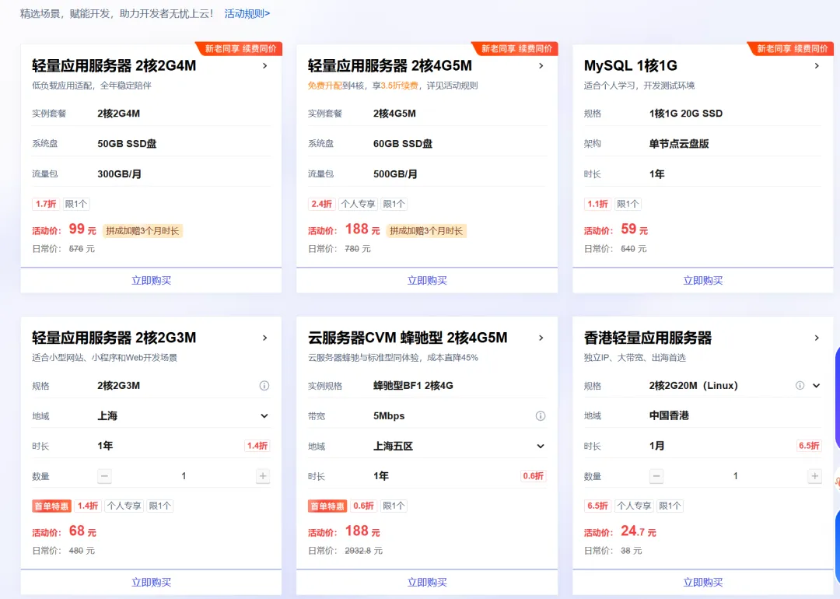Buy now the CVM 蜂驰型 2核4G5M
Screen dimensions: 840x599
pos(427,583)
